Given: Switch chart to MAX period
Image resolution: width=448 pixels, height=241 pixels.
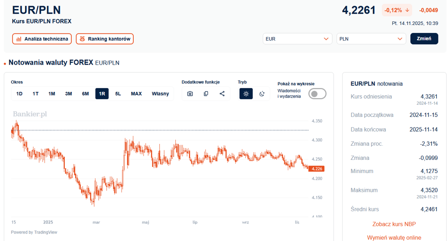Looking at the screenshot, I should pyautogui.click(x=136, y=94).
